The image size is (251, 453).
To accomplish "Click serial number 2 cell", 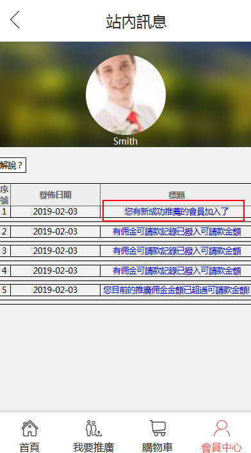I will coord(4,232).
